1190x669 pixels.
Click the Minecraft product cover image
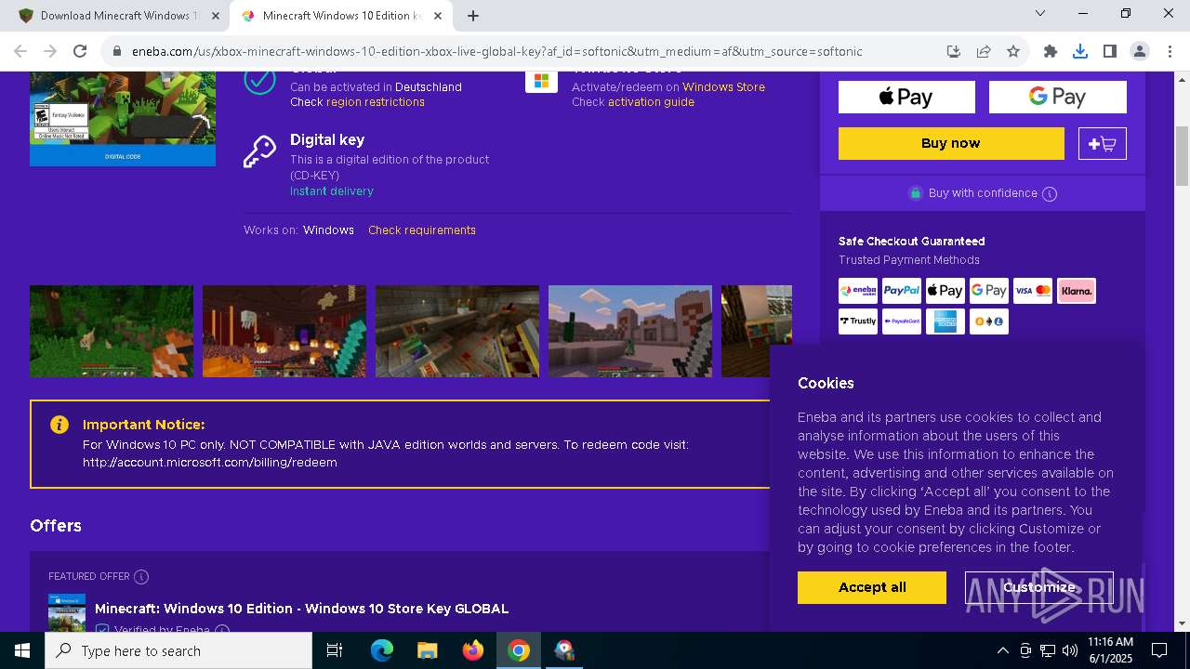pyautogui.click(x=123, y=119)
